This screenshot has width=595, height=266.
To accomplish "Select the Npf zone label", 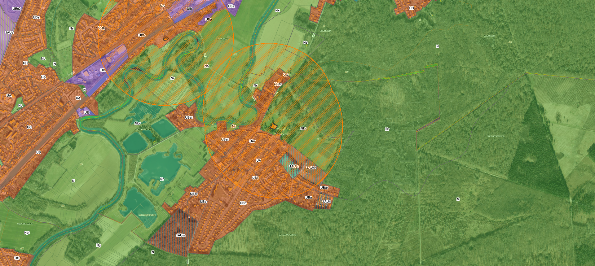I will [27, 233].
